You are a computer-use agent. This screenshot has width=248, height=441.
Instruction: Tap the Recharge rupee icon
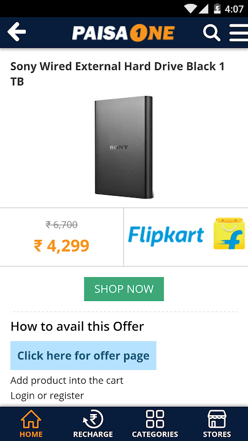(93, 419)
